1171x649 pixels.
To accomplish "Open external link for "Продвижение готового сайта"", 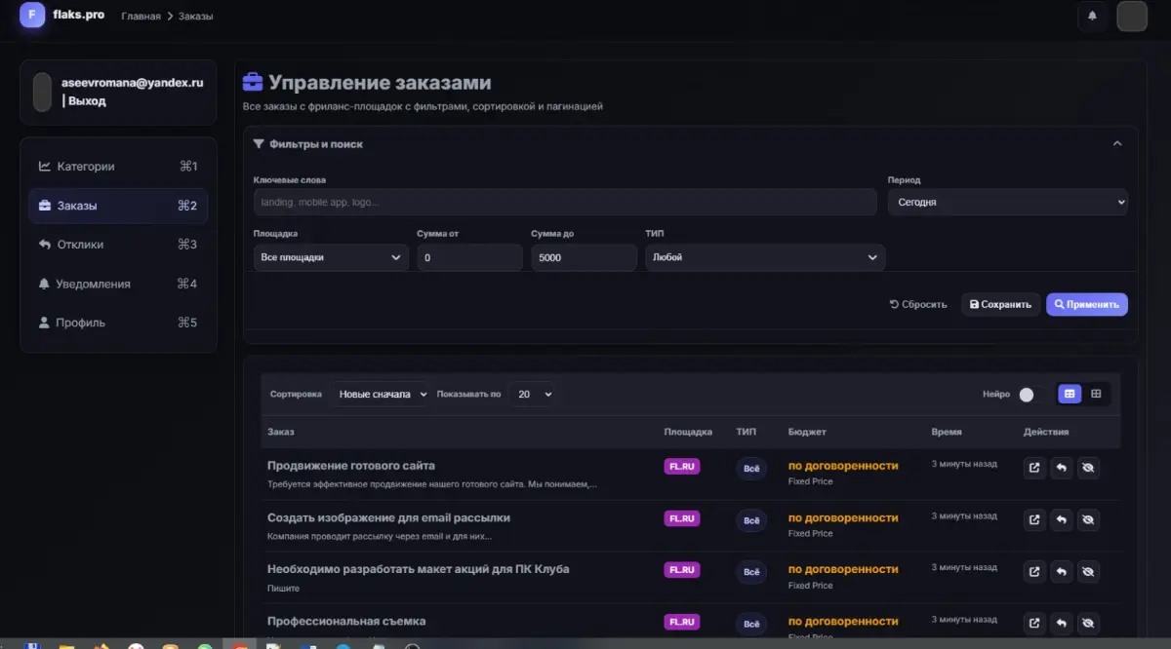I will 1034,469.
